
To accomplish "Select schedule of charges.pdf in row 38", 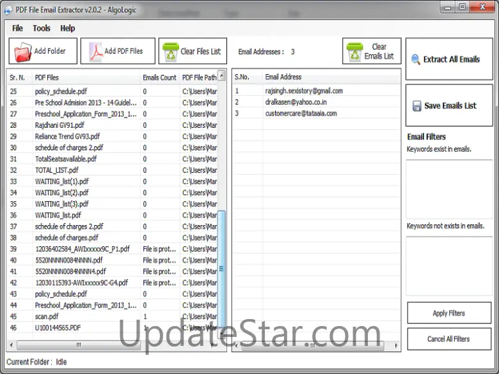I will tap(113, 238).
